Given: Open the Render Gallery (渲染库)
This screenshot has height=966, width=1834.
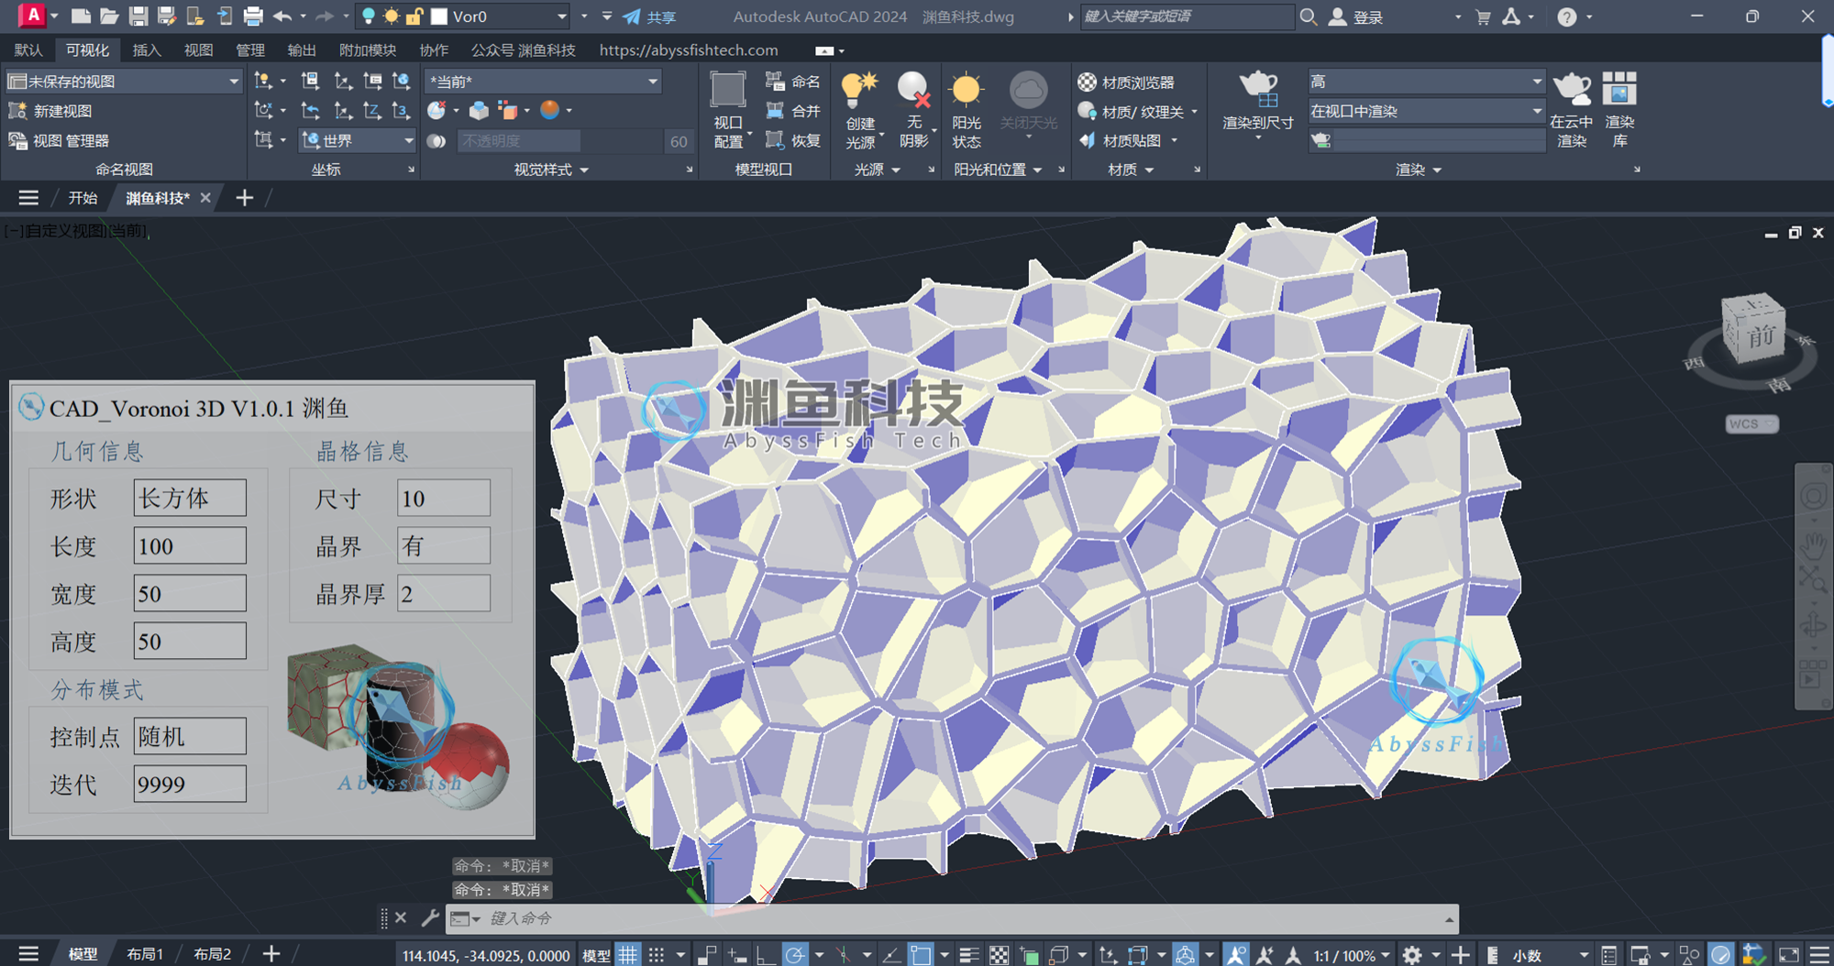Looking at the screenshot, I should point(1619,110).
